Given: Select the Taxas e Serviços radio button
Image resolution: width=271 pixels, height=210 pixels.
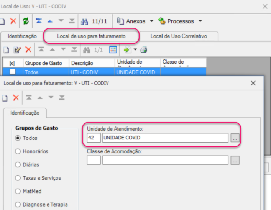Looking at the screenshot, I should [18, 178].
